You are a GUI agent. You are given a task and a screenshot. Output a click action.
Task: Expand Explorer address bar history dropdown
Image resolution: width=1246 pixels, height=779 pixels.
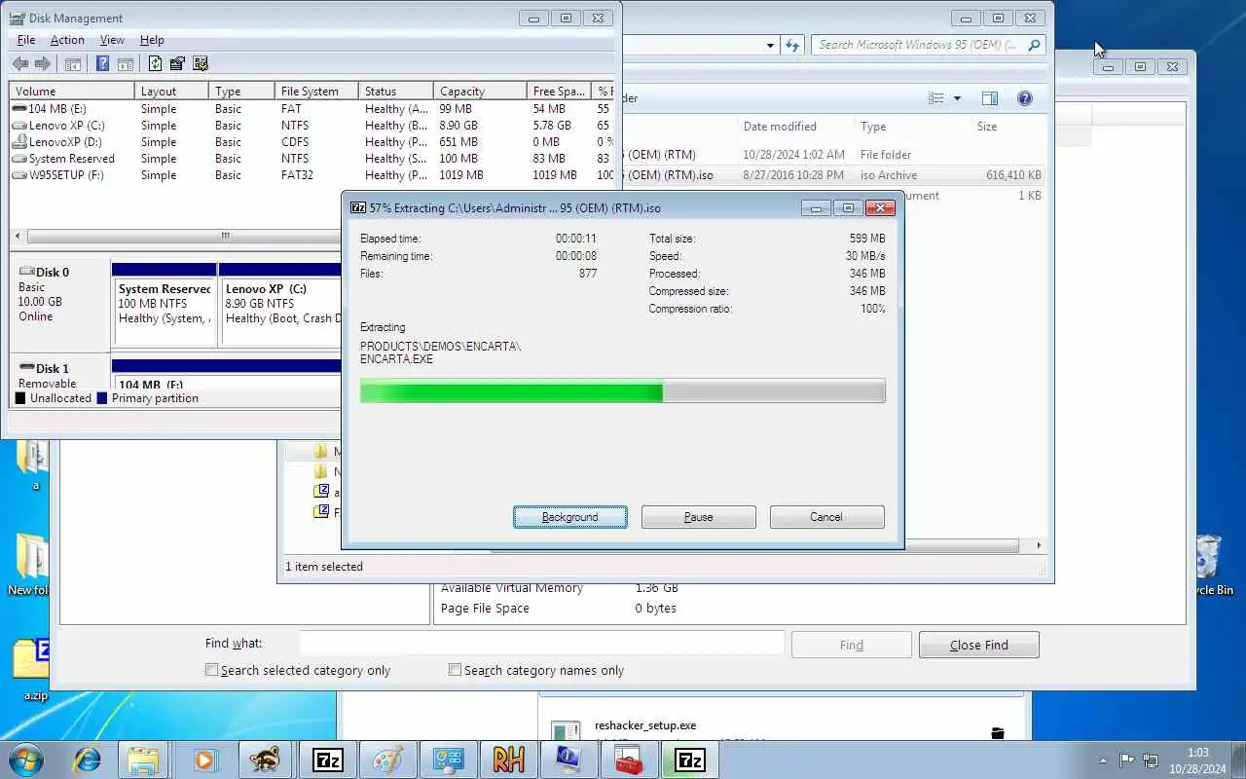click(x=770, y=45)
